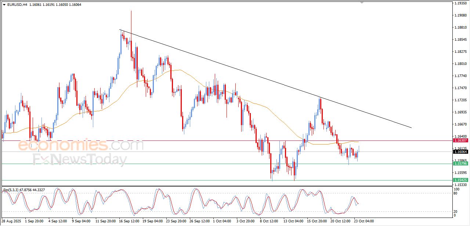Screen dimensions: 470x226
Task: Click the economies.com watermark logo
Action: click(x=81, y=145)
